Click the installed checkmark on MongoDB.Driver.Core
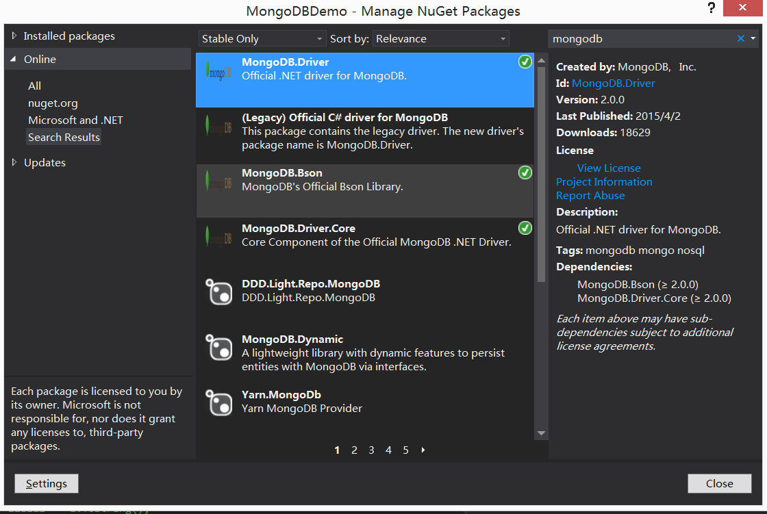The width and height of the screenshot is (767, 514). pos(525,228)
